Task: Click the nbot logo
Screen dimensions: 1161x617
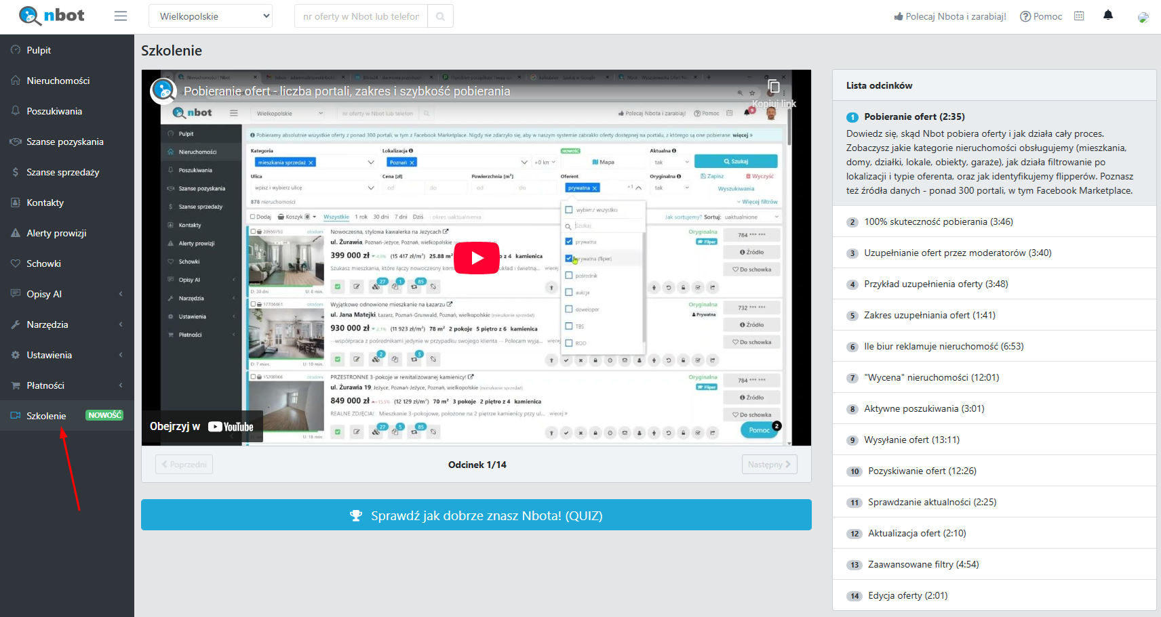Action: pos(52,16)
